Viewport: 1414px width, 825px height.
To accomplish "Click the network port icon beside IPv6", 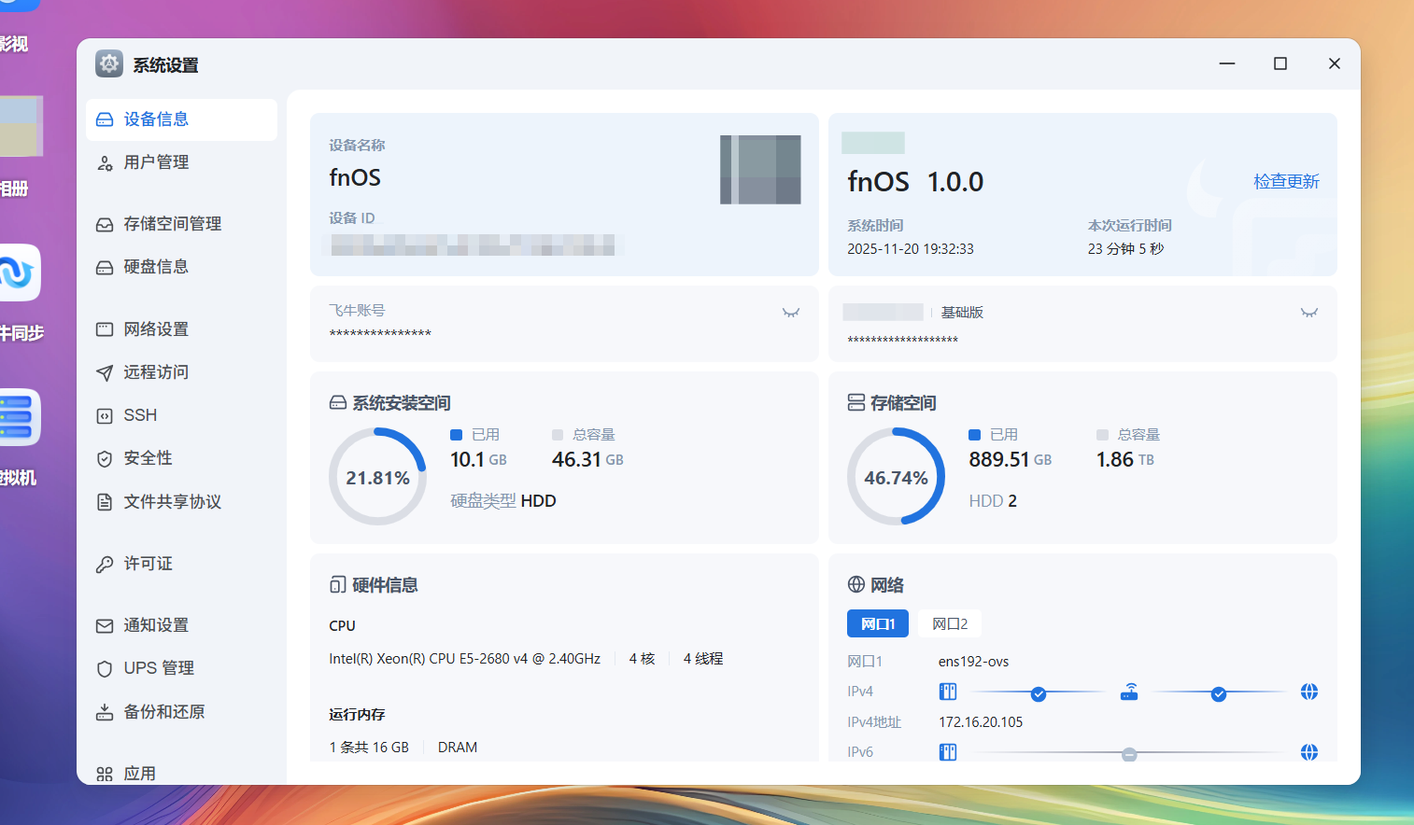I will pyautogui.click(x=948, y=752).
